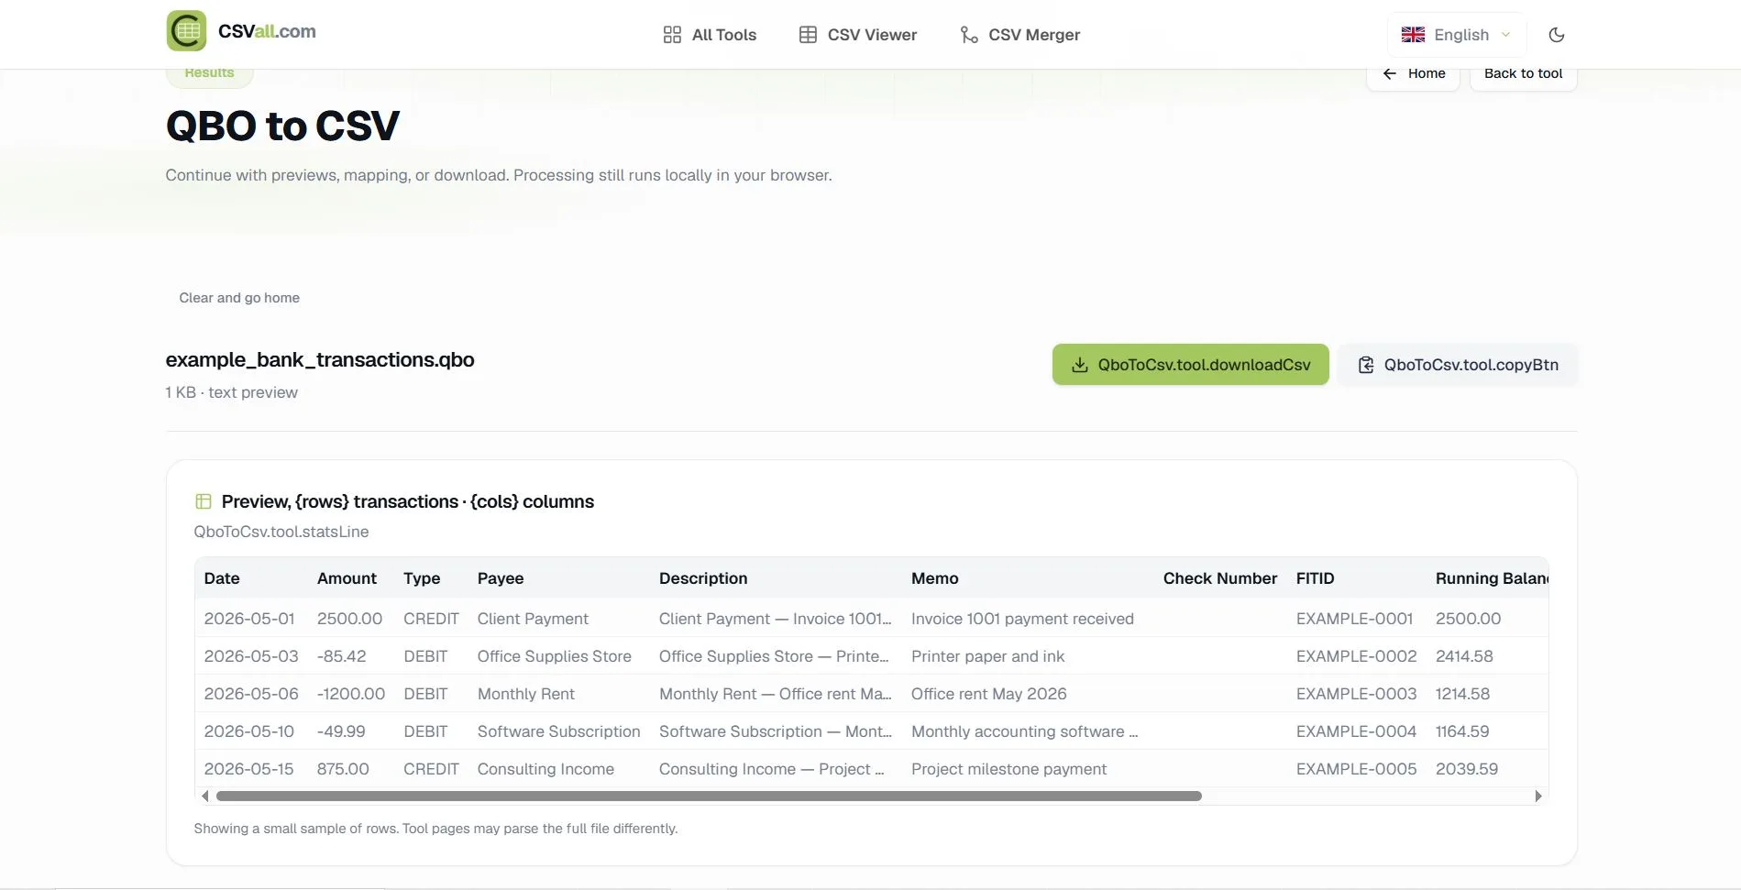Click Back to tool button

click(1523, 74)
